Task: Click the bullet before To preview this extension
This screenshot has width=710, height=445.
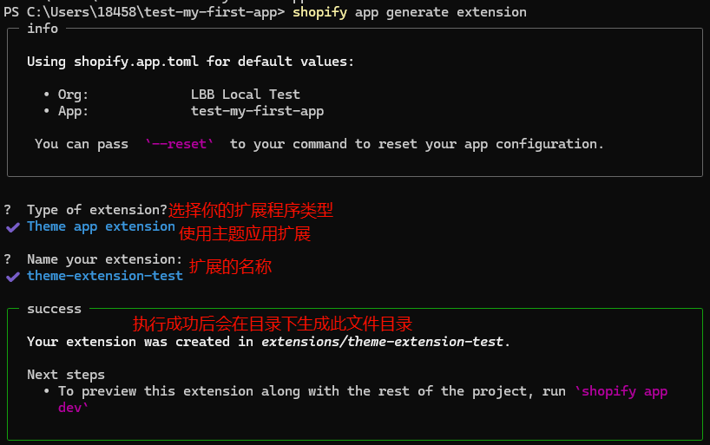Action: [47, 391]
